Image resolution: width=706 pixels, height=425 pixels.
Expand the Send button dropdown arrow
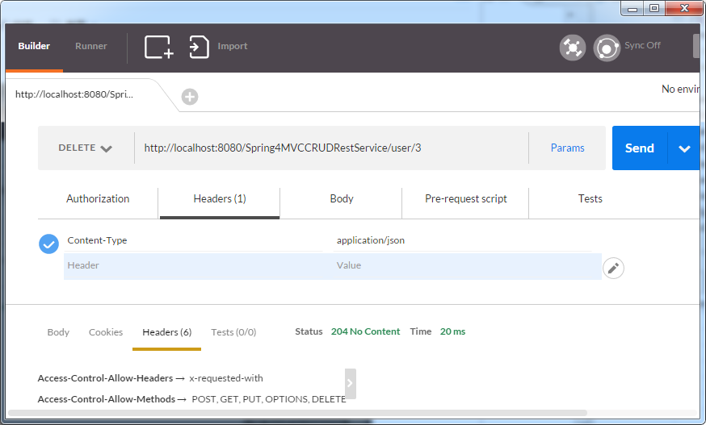click(684, 148)
